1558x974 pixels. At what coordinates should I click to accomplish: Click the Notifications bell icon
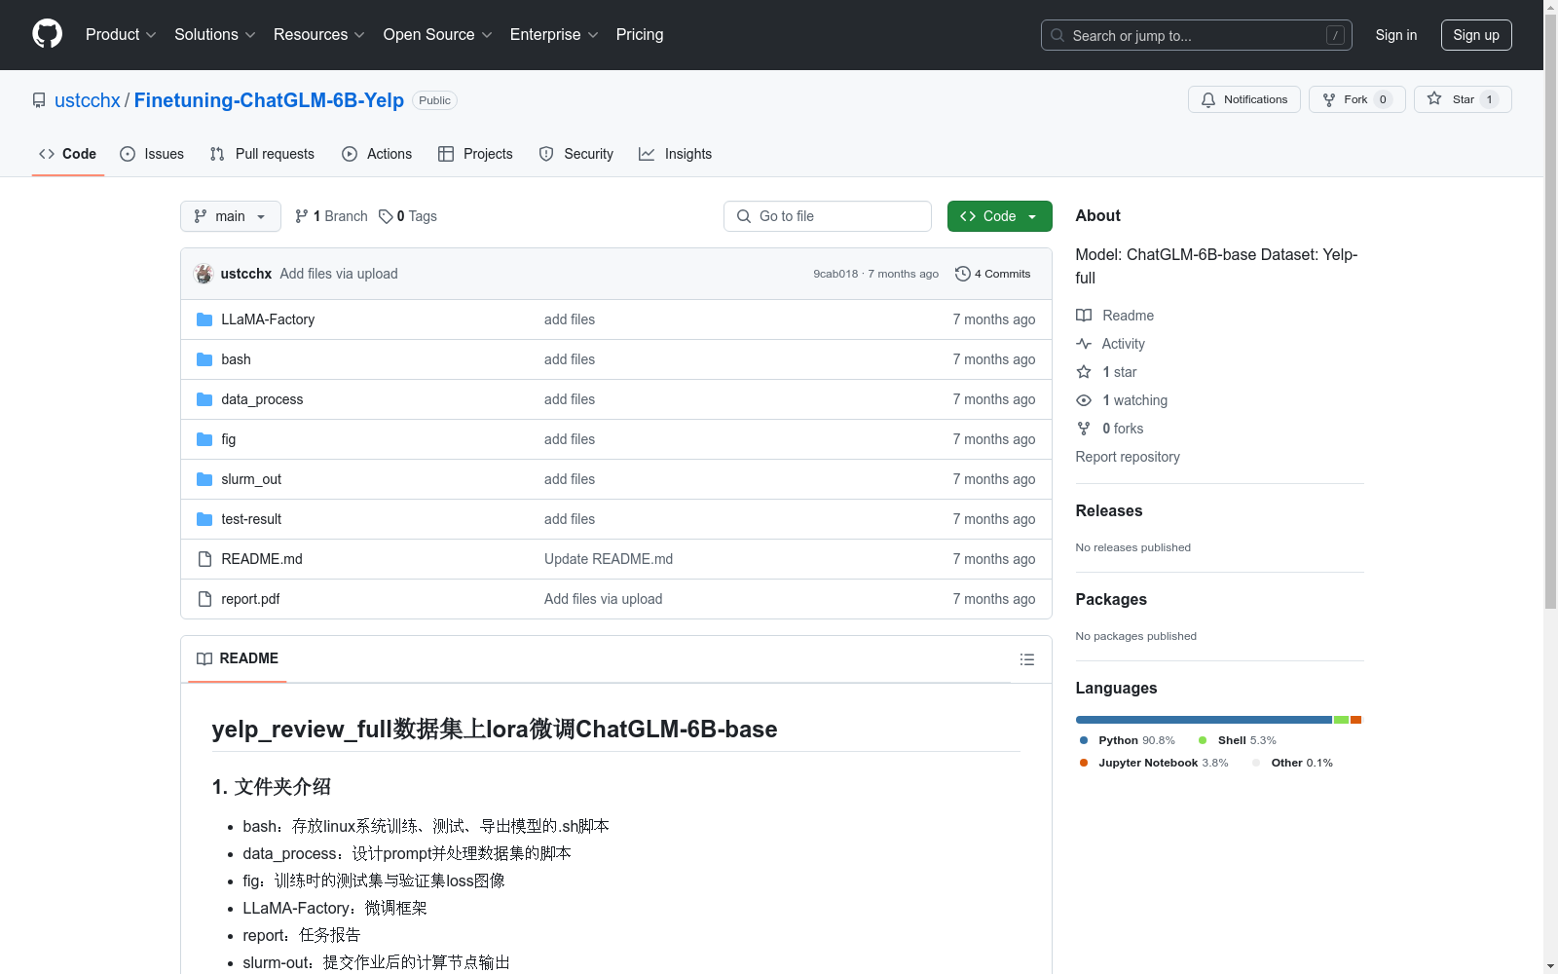click(x=1208, y=99)
